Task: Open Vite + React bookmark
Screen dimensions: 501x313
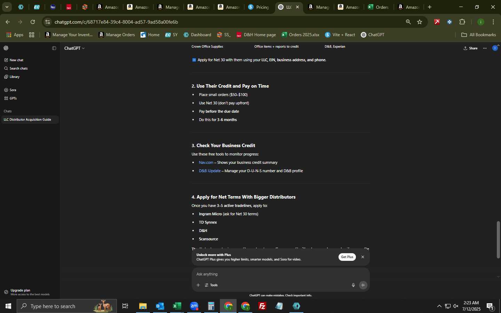Action: click(x=340, y=35)
